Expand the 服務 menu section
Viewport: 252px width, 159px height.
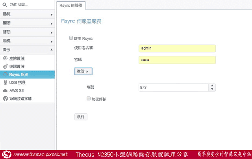[x=27, y=41]
